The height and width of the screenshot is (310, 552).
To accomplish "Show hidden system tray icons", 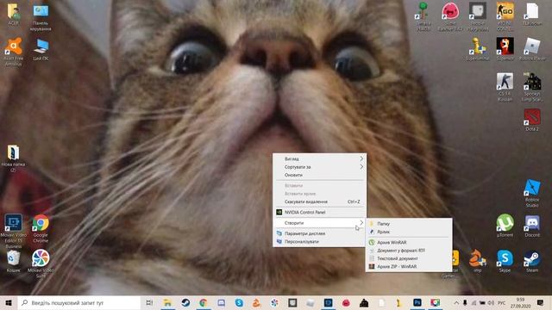I will pos(456,302).
